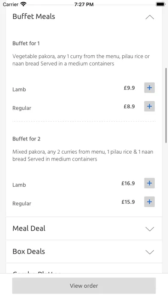Add Buffet for 1 Regular to order
Screen dimensions: 168x298
click(x=149, y=106)
